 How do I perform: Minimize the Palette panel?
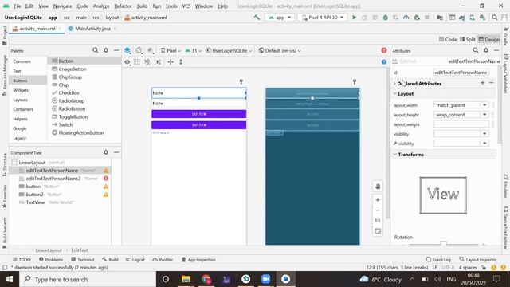116,50
